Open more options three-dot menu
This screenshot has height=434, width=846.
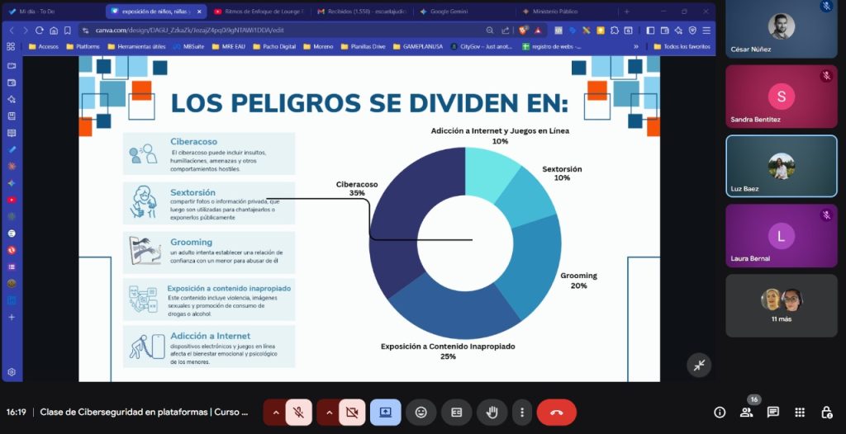point(520,412)
